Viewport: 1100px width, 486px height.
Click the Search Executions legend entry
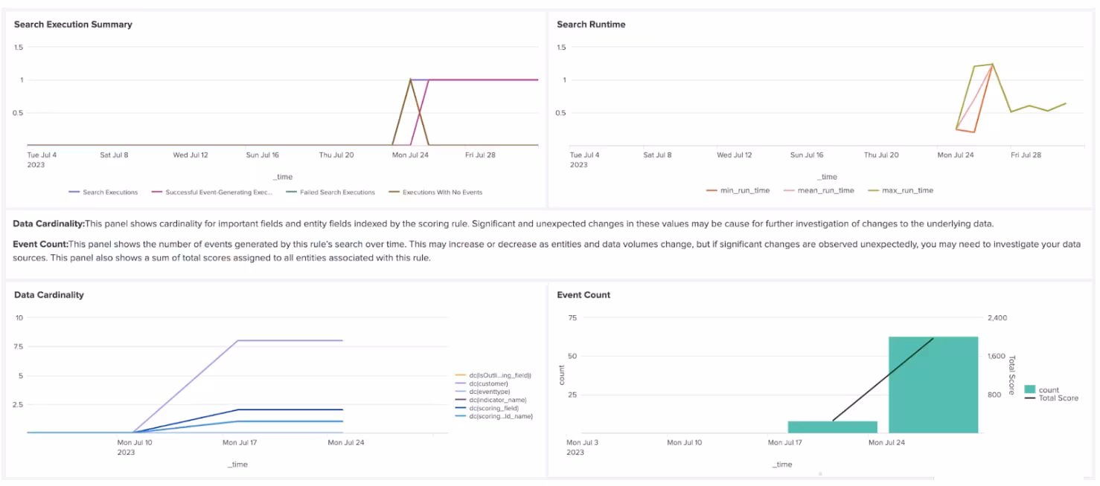point(109,192)
